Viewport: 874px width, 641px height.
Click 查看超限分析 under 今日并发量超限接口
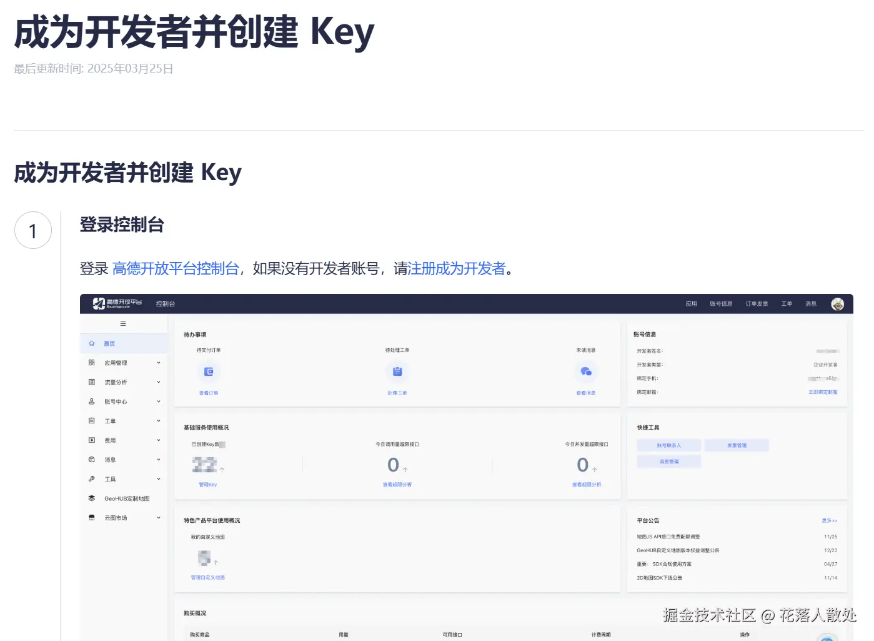587,485
